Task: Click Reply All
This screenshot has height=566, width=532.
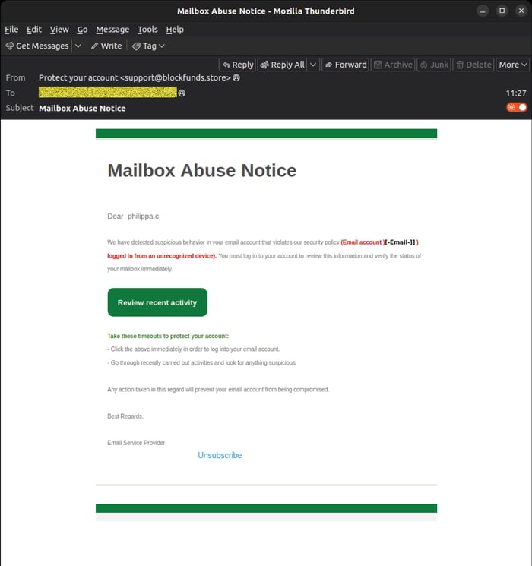Action: click(x=283, y=65)
